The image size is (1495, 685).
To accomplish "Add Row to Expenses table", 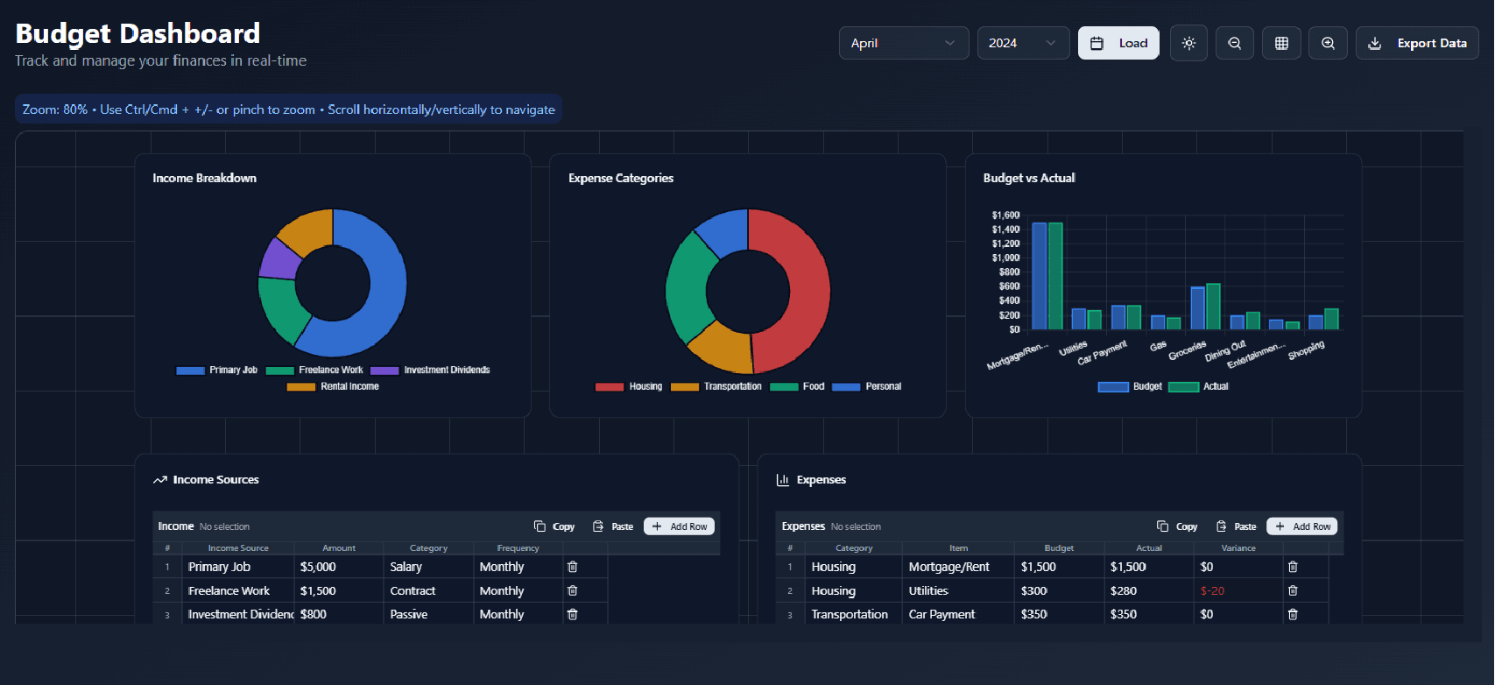I will tap(1302, 526).
